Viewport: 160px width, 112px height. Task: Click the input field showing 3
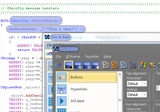click(x=158, y=88)
